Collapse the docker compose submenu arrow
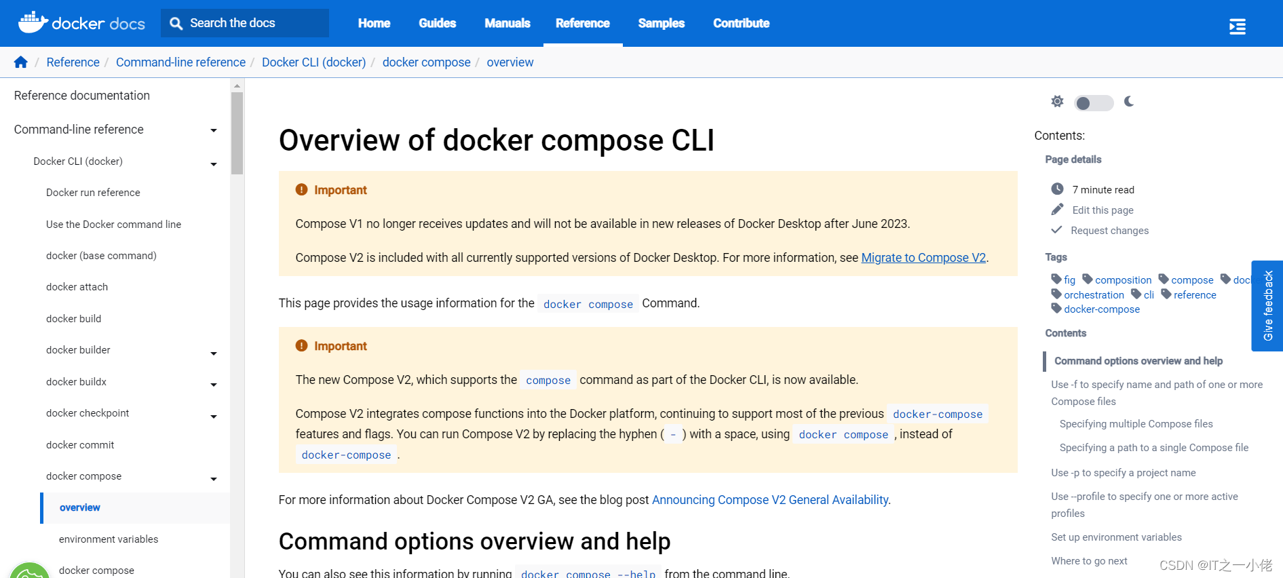 [214, 479]
